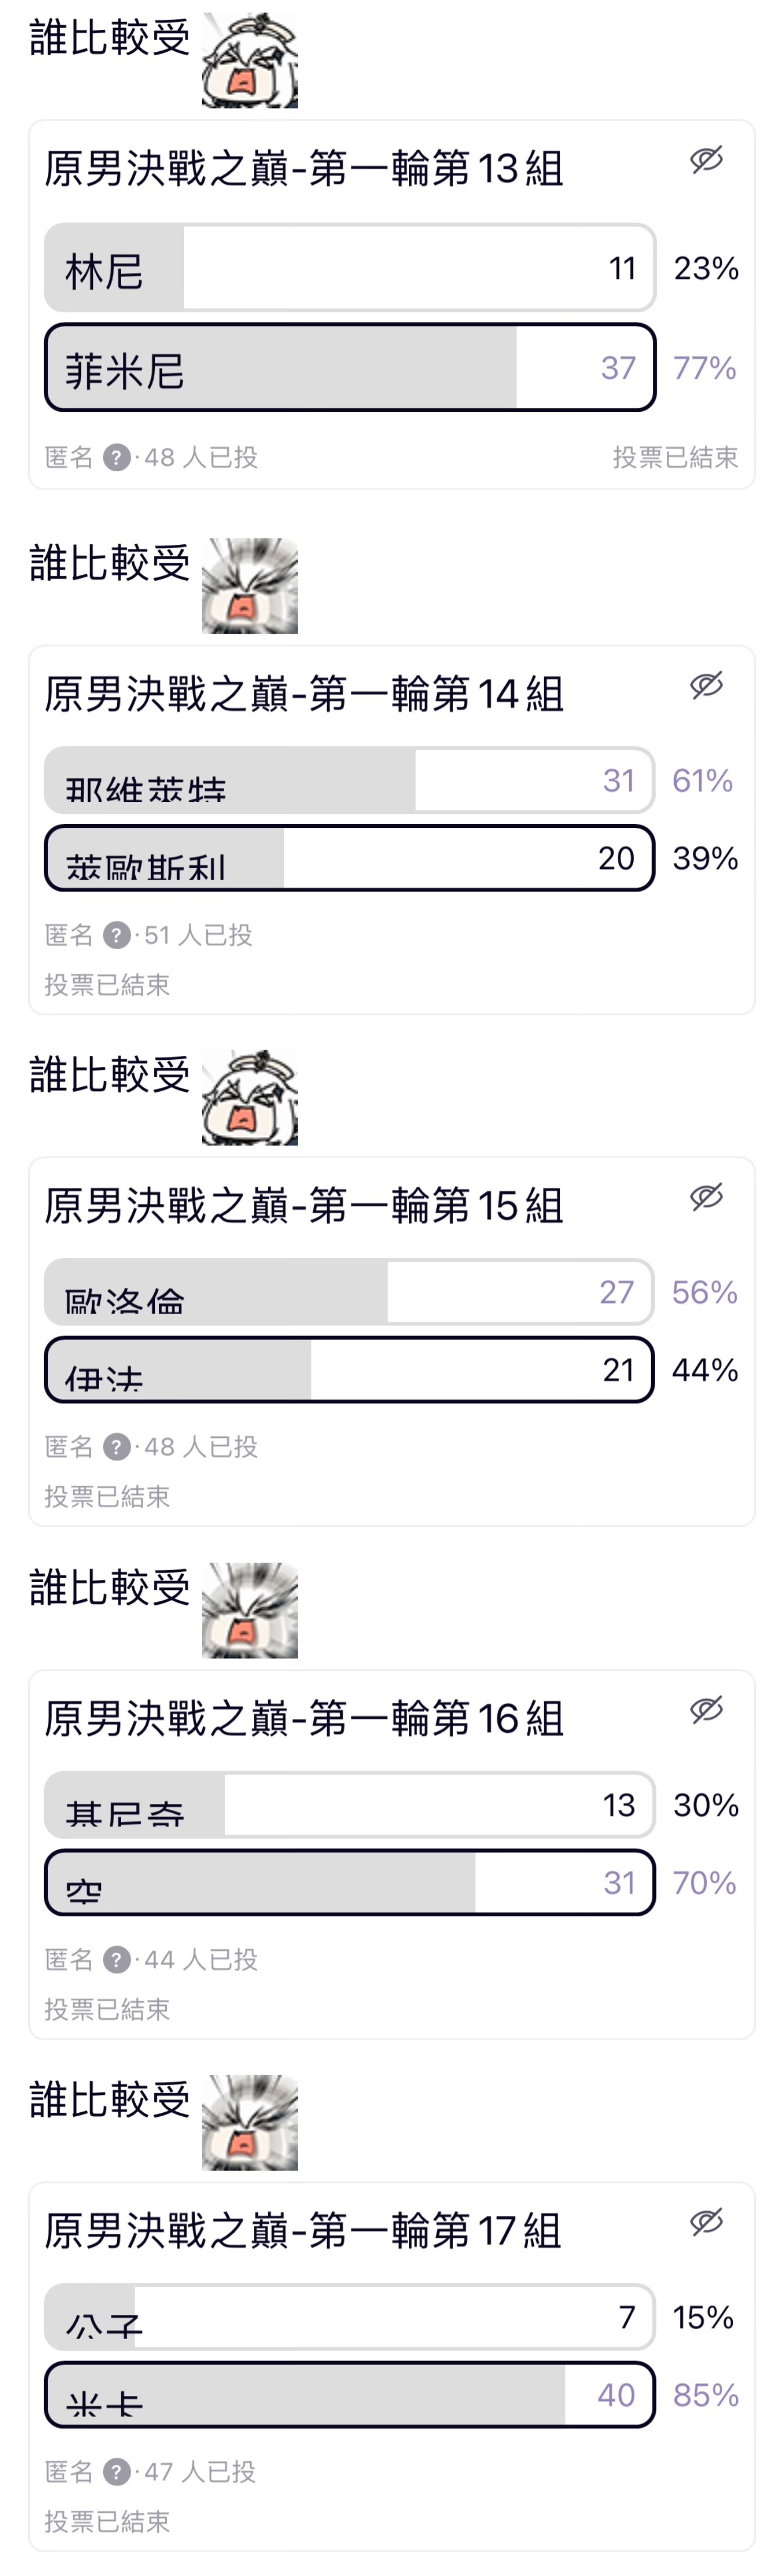Click the 原男決戰之巔 第16組 poll title

point(304,1719)
